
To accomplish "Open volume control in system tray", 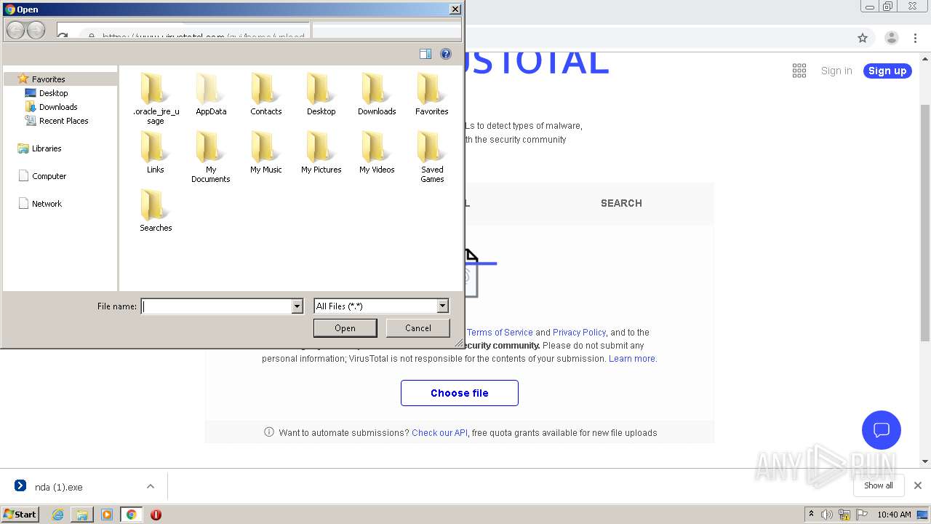I will (827, 515).
